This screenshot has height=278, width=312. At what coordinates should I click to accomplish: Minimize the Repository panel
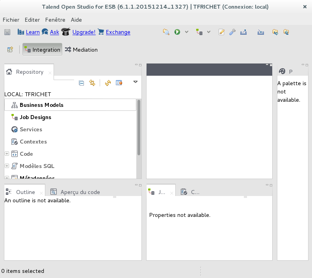coord(136,65)
